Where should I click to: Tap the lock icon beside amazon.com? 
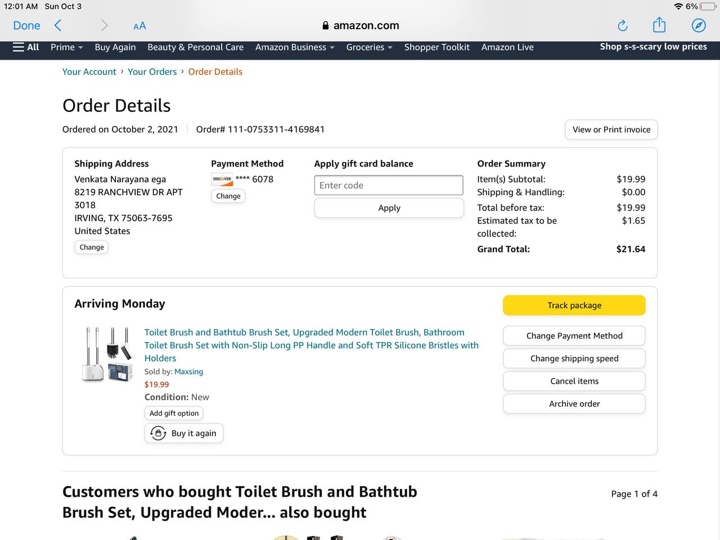pyautogui.click(x=325, y=25)
